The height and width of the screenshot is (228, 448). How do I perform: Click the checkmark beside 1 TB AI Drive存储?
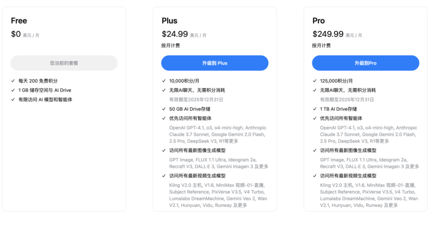(315, 109)
